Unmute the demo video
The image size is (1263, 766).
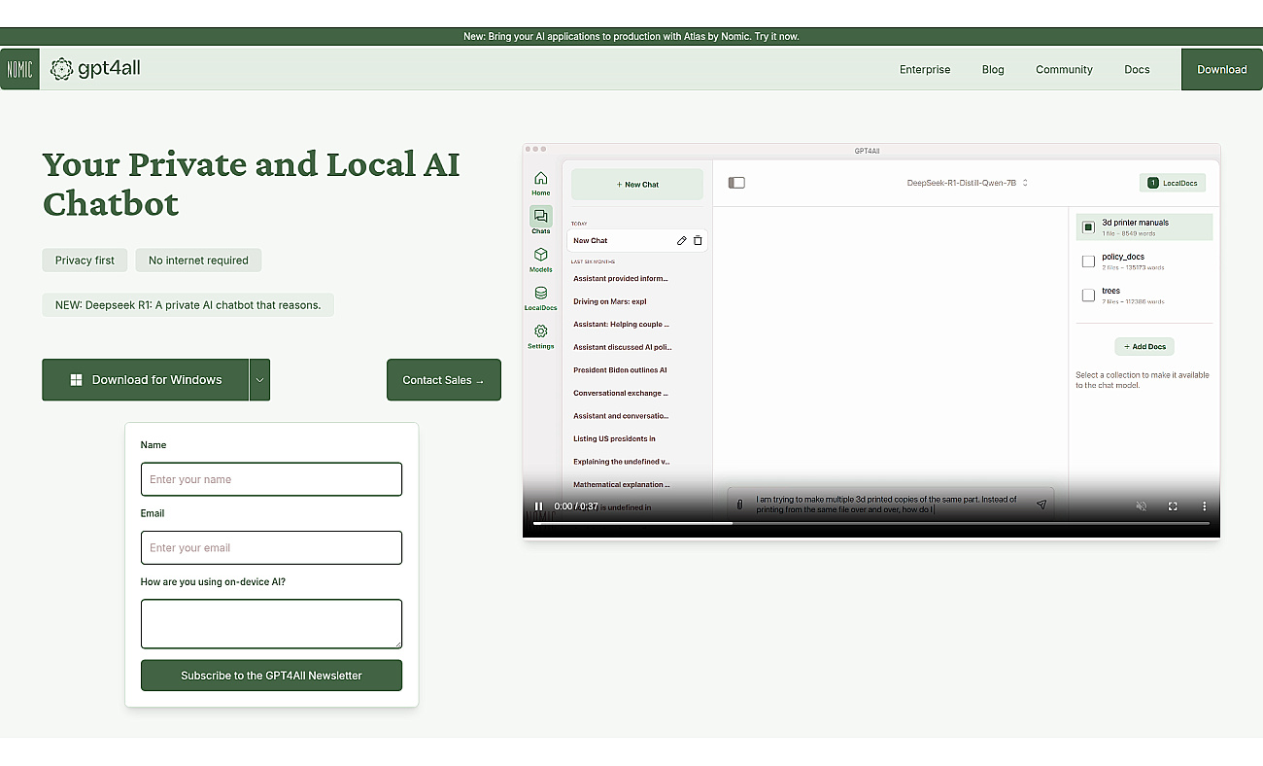click(1142, 506)
